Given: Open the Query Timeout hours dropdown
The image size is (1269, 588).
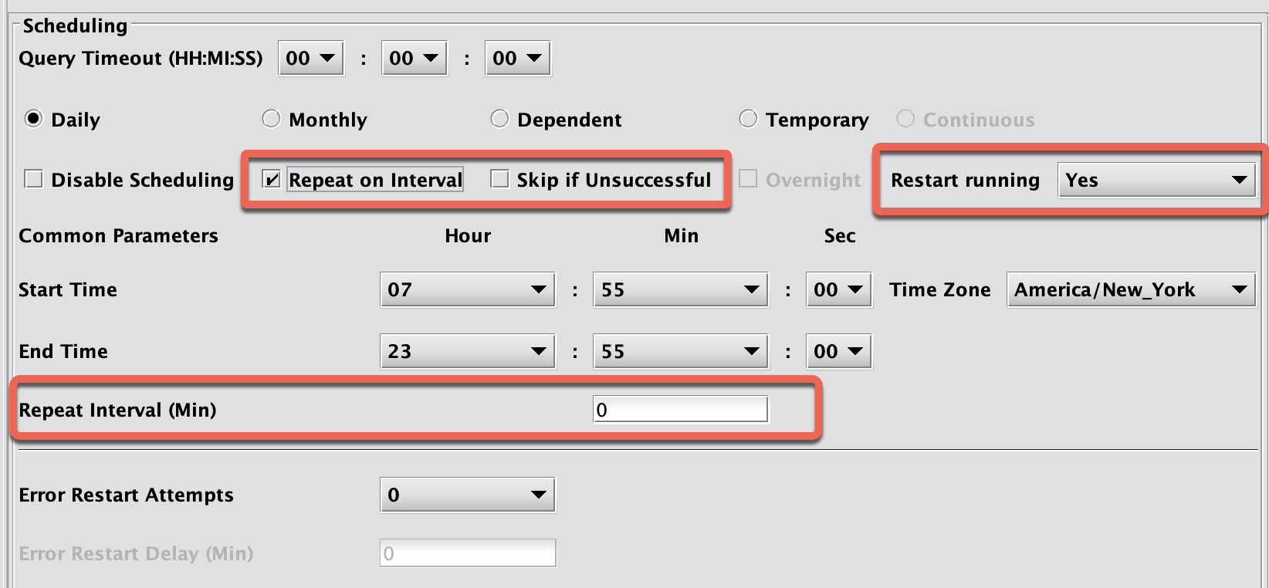Looking at the screenshot, I should point(310,58).
